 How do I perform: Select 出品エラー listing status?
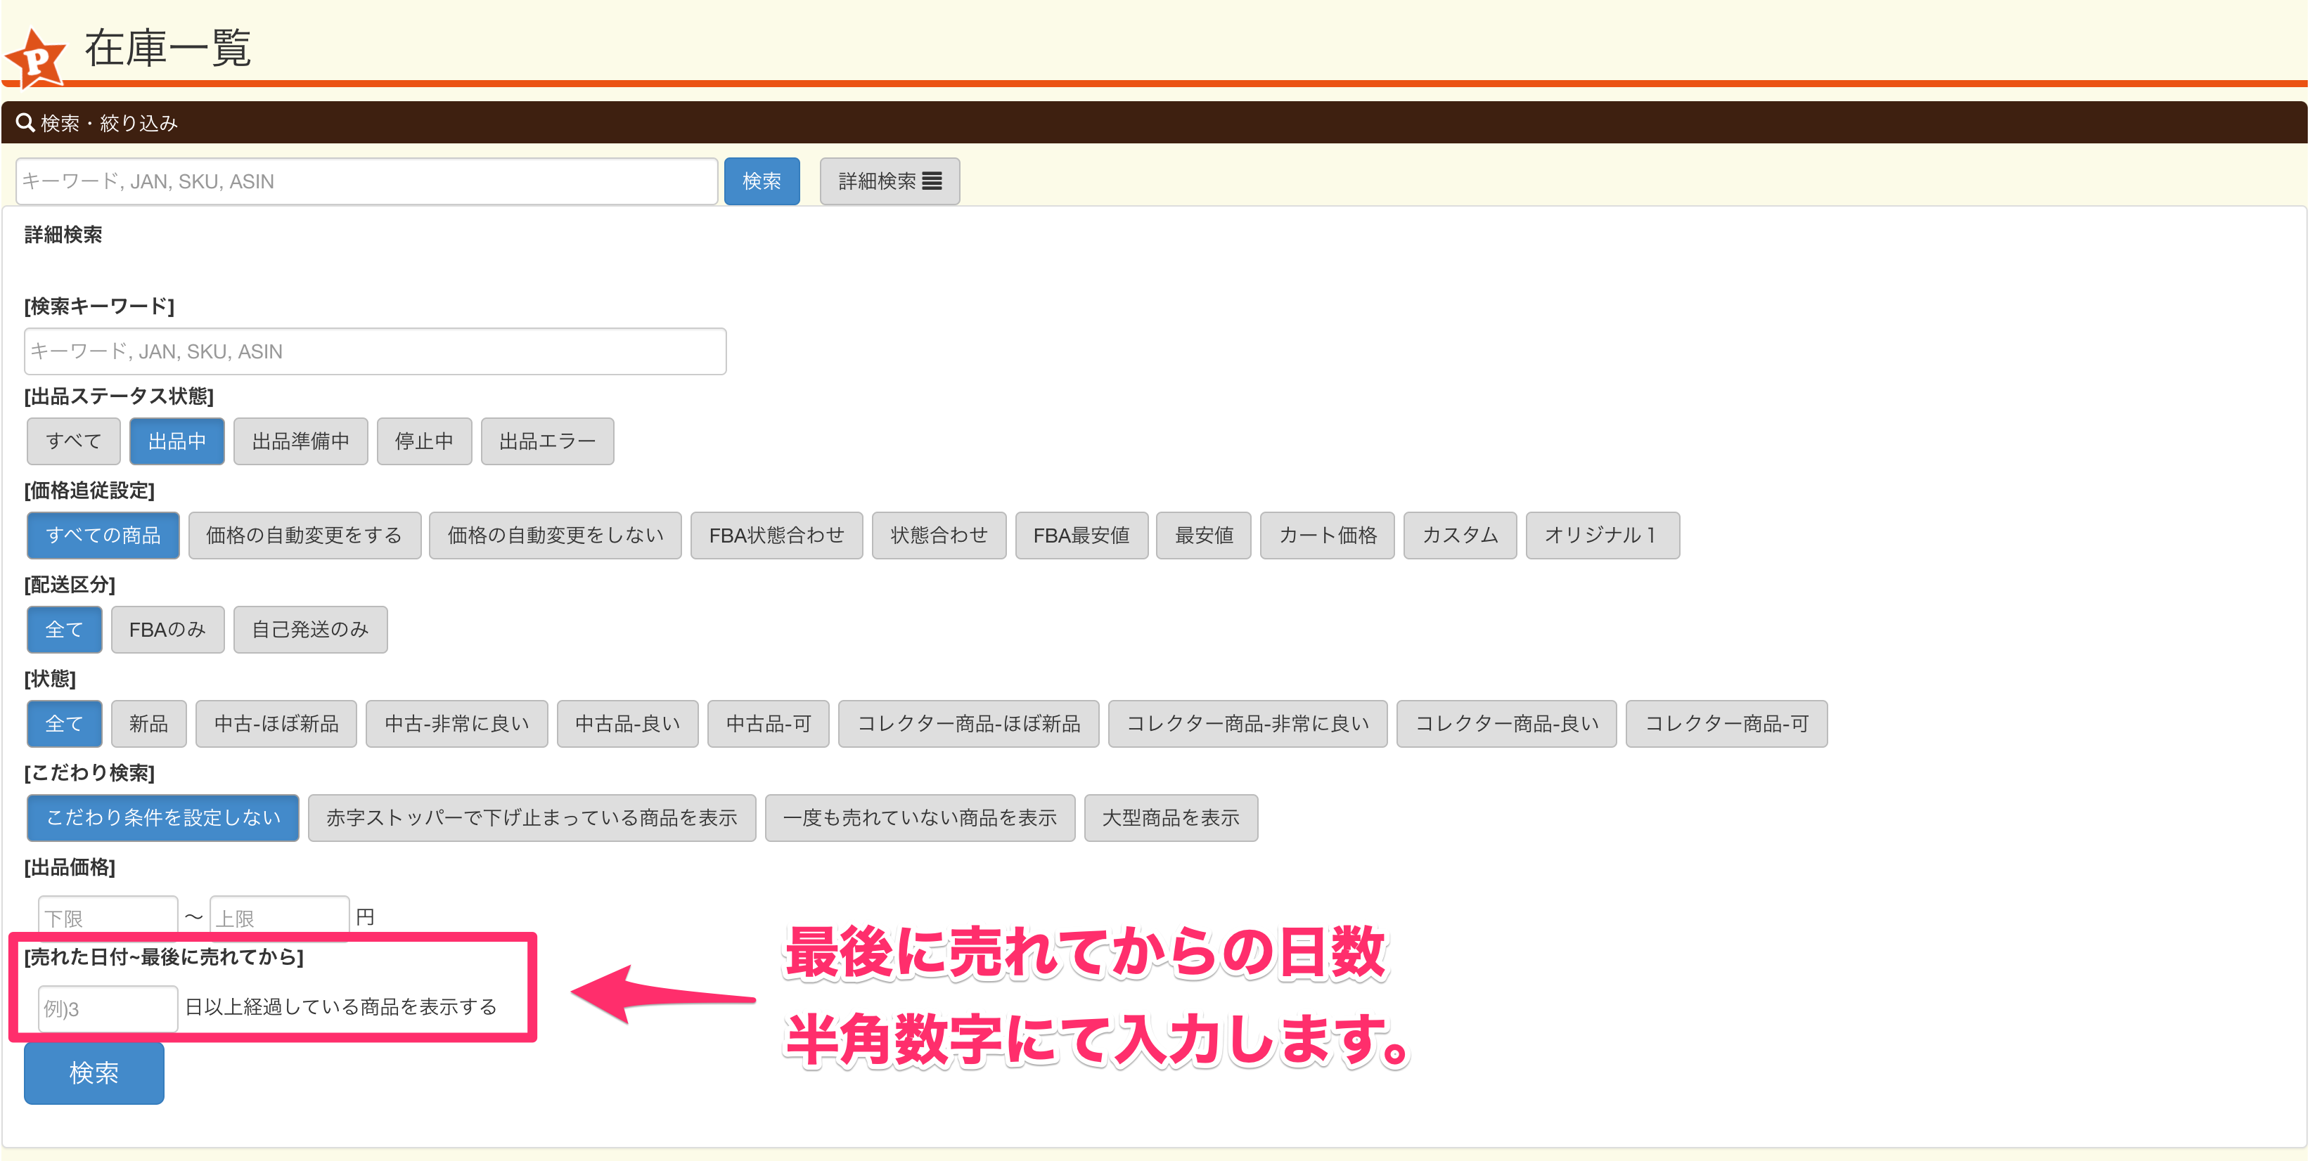(x=548, y=441)
